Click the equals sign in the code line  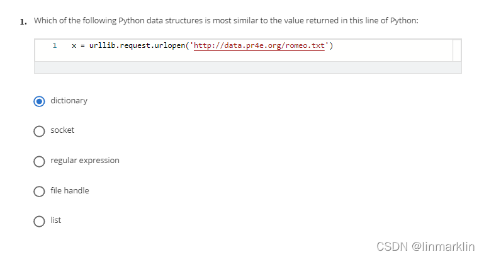[82, 46]
